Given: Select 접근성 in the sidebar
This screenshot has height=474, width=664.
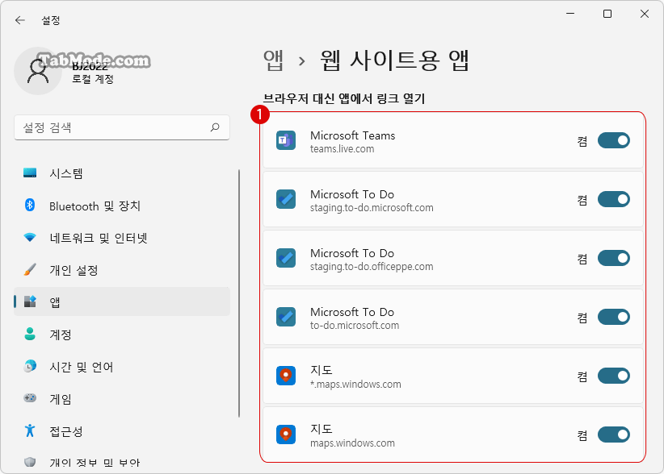Looking at the screenshot, I should pyautogui.click(x=122, y=431).
